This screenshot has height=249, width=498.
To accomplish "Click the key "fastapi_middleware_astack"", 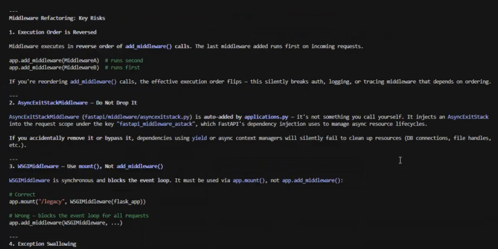I will (x=156, y=124).
